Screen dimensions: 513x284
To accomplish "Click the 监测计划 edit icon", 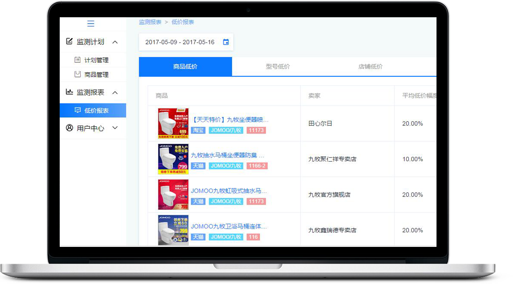I will click(x=69, y=41).
